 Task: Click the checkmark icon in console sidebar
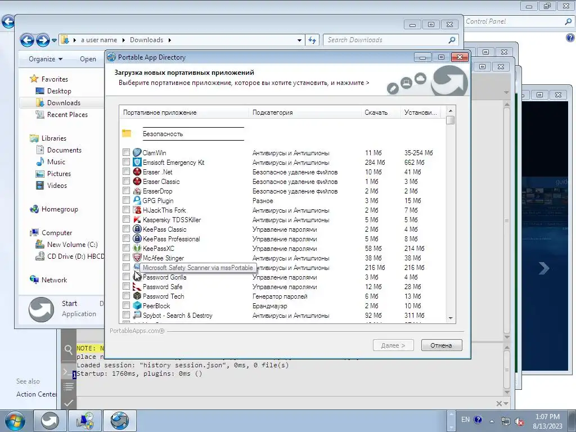(68, 403)
